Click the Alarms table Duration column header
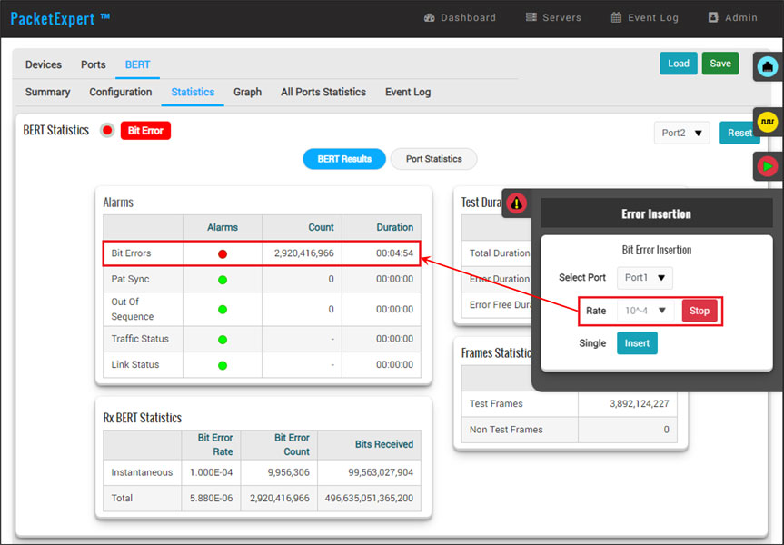Screen dimensions: 784x545 coord(395,227)
